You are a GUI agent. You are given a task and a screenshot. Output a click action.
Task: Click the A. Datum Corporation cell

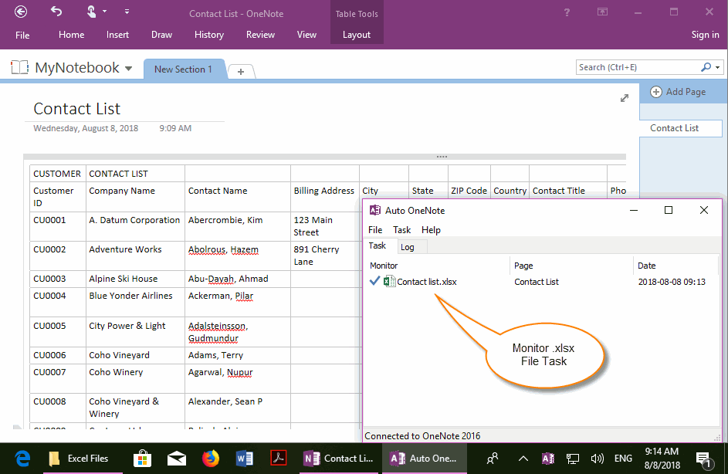[x=135, y=226]
